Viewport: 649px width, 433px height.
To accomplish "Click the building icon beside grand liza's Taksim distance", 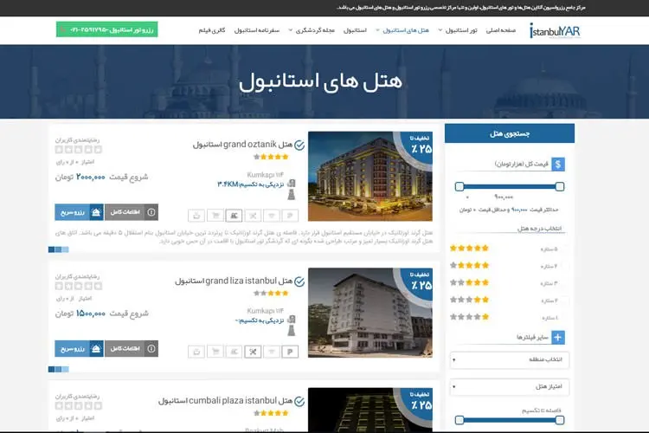I will 292,320.
